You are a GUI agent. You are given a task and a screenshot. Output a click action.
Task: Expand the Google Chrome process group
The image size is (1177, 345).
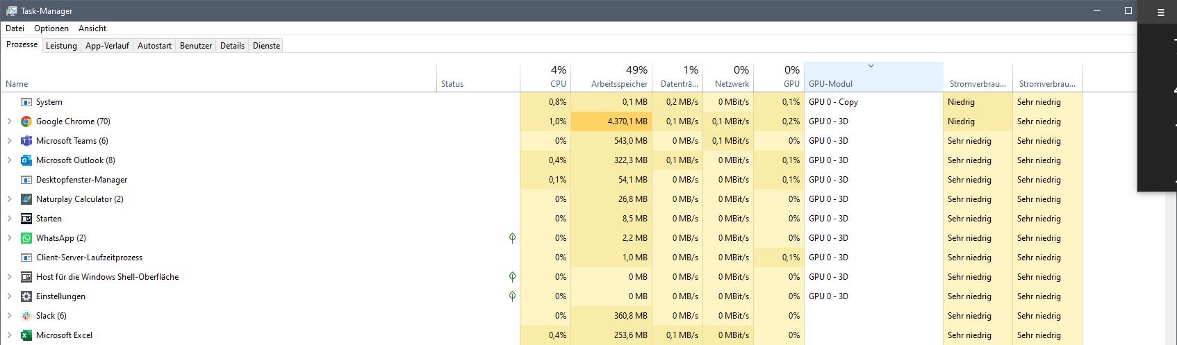coord(9,121)
